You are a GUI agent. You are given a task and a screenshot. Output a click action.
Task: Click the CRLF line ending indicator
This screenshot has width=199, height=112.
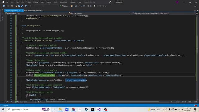[x=195, y=102]
